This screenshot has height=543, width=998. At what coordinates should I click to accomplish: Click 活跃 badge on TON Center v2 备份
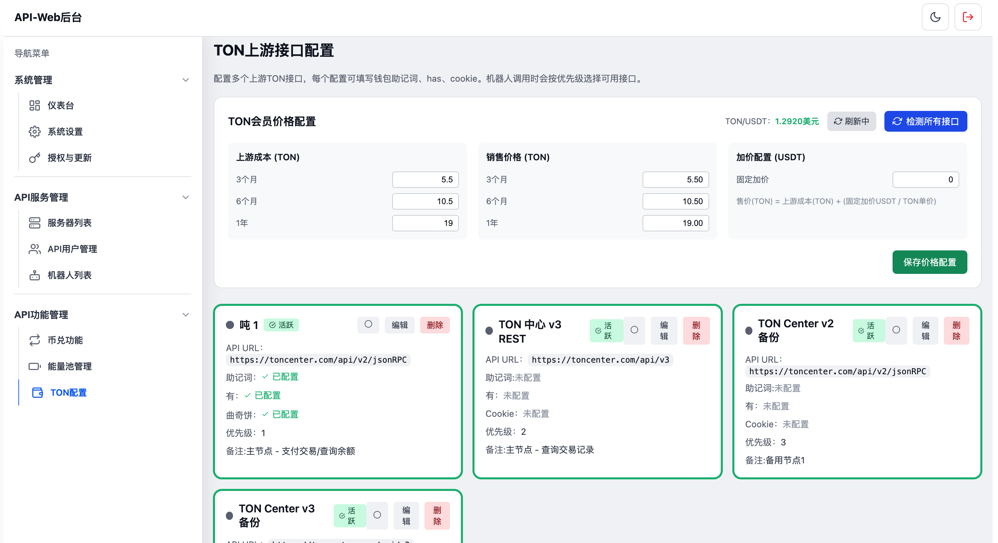point(869,331)
